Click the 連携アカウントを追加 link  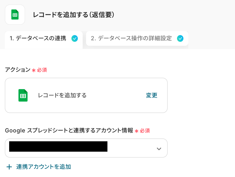(x=44, y=167)
